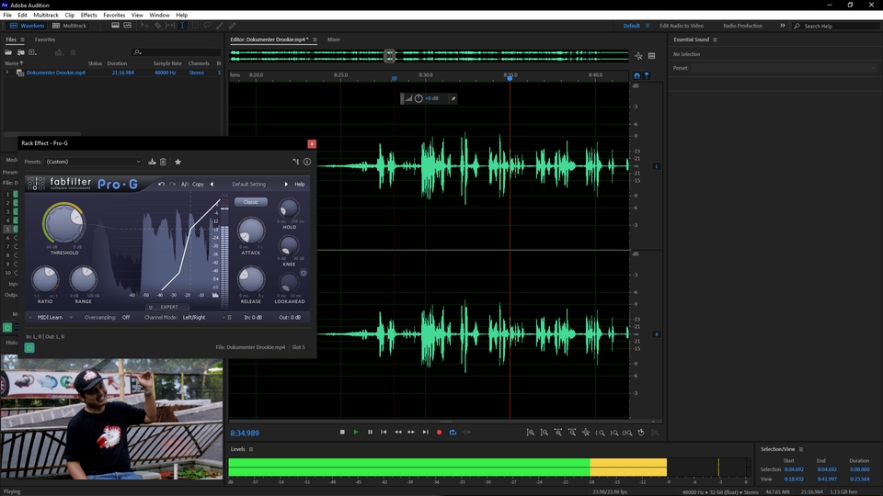The width and height of the screenshot is (883, 496).
Task: Select Radio Production workspace
Action: [x=742, y=26]
